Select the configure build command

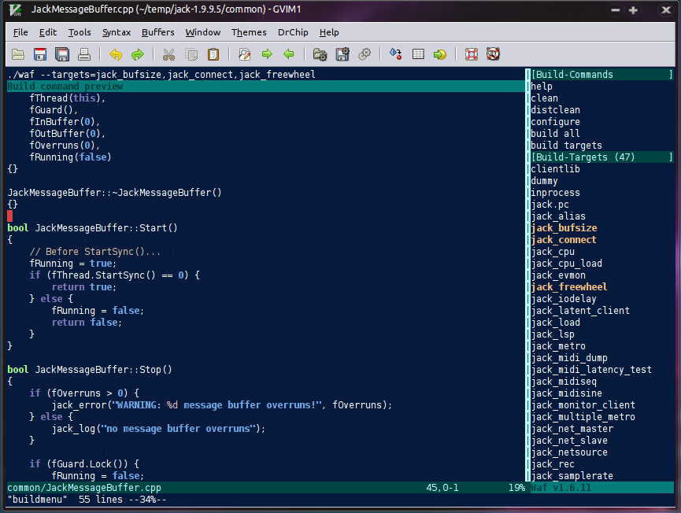point(556,122)
